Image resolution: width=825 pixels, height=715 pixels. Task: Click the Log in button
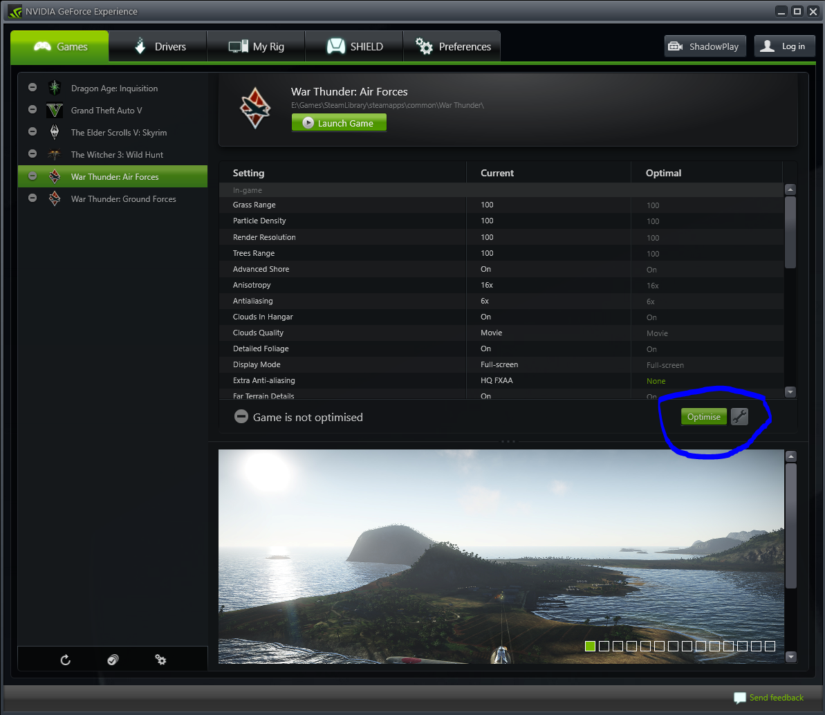784,46
